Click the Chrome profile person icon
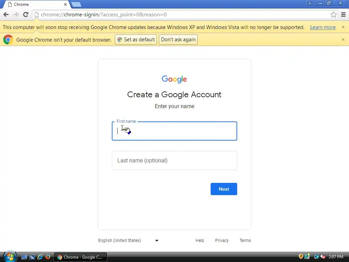 coord(309,3)
